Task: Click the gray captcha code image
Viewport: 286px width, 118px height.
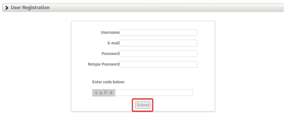Action: (104, 93)
